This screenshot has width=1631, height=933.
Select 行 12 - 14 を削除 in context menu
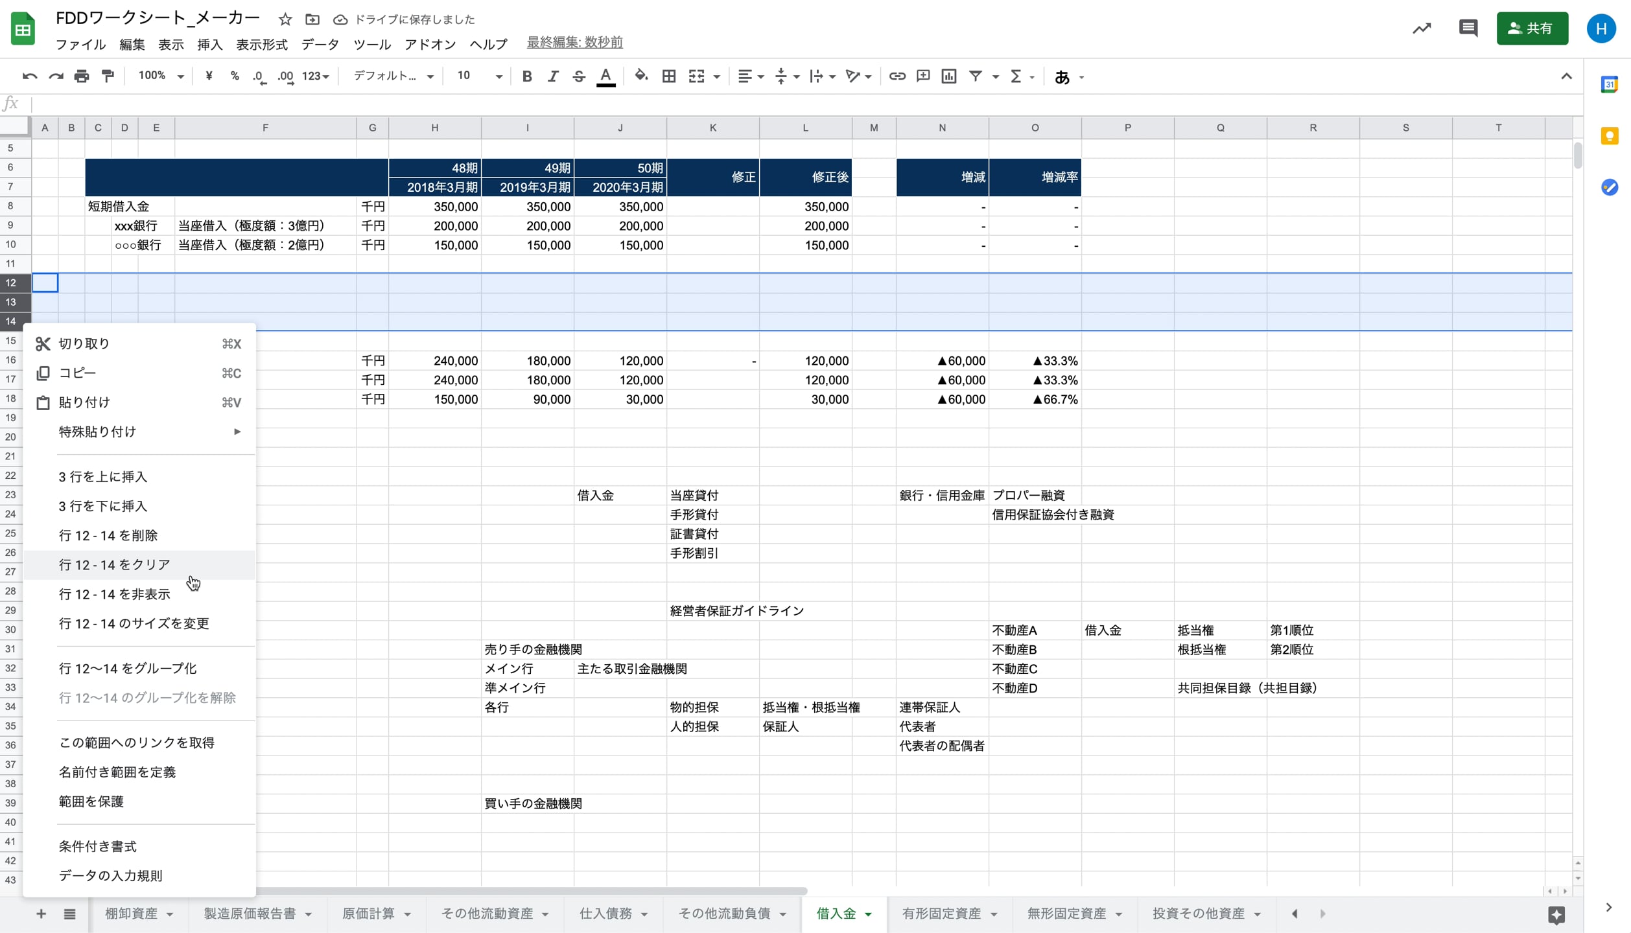click(x=108, y=535)
